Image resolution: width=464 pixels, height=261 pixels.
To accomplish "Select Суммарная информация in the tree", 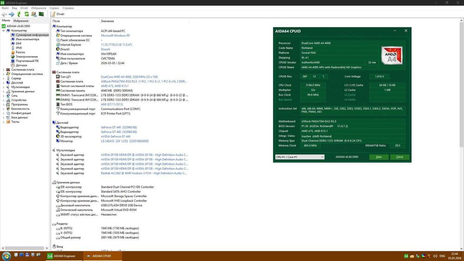I will tap(32, 35).
